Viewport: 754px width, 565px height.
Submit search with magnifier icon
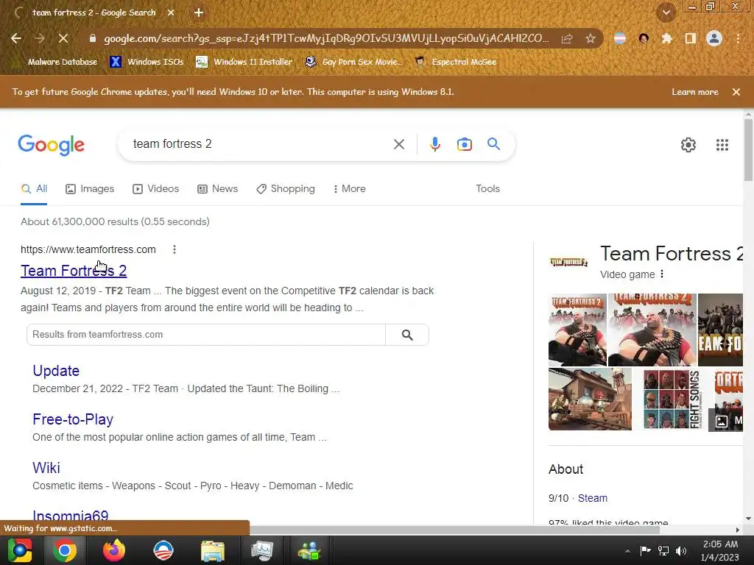[493, 144]
